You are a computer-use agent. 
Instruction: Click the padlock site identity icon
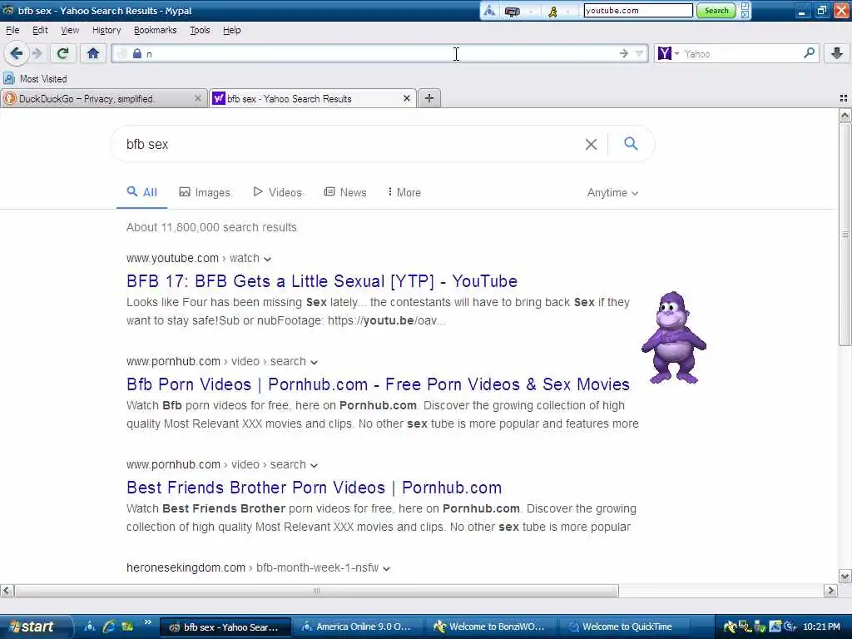pyautogui.click(x=137, y=53)
